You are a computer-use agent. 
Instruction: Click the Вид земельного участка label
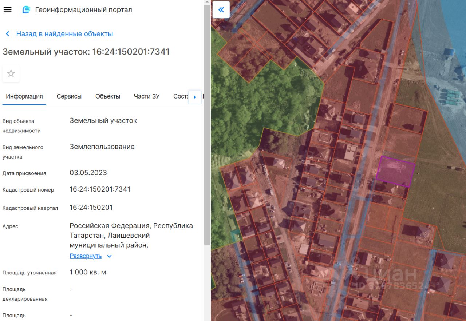point(23,152)
